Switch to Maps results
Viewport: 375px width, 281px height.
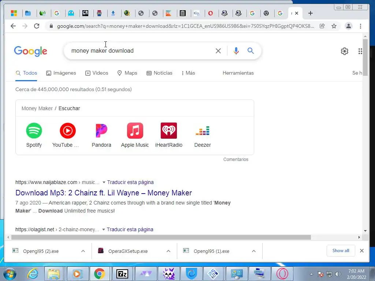127,73
